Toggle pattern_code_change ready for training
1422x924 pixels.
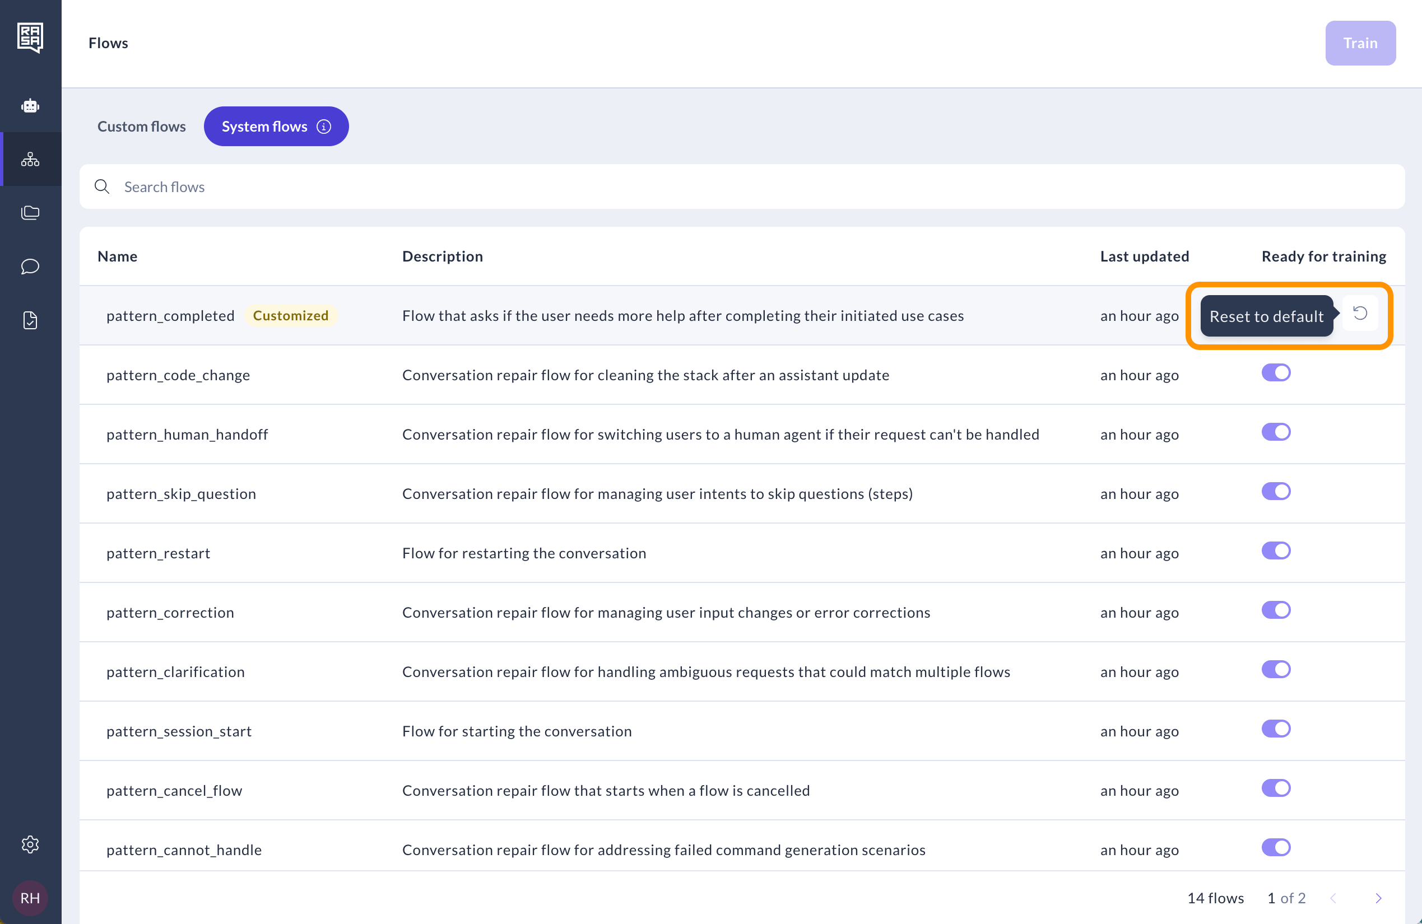[1276, 372]
